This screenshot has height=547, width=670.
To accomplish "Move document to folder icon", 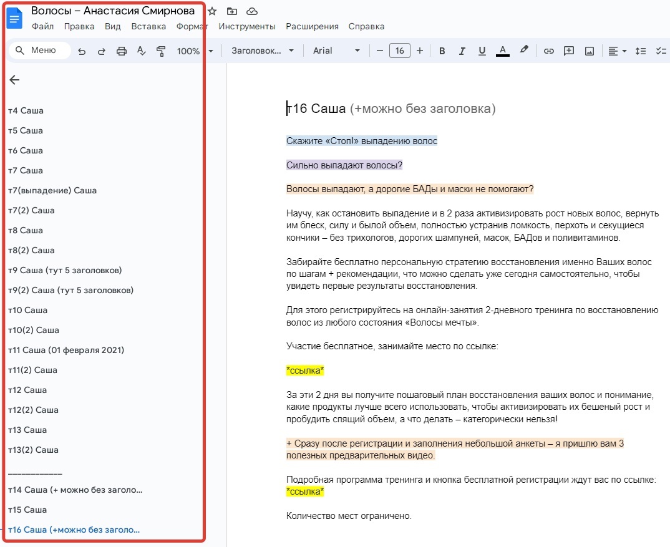I will (x=231, y=11).
